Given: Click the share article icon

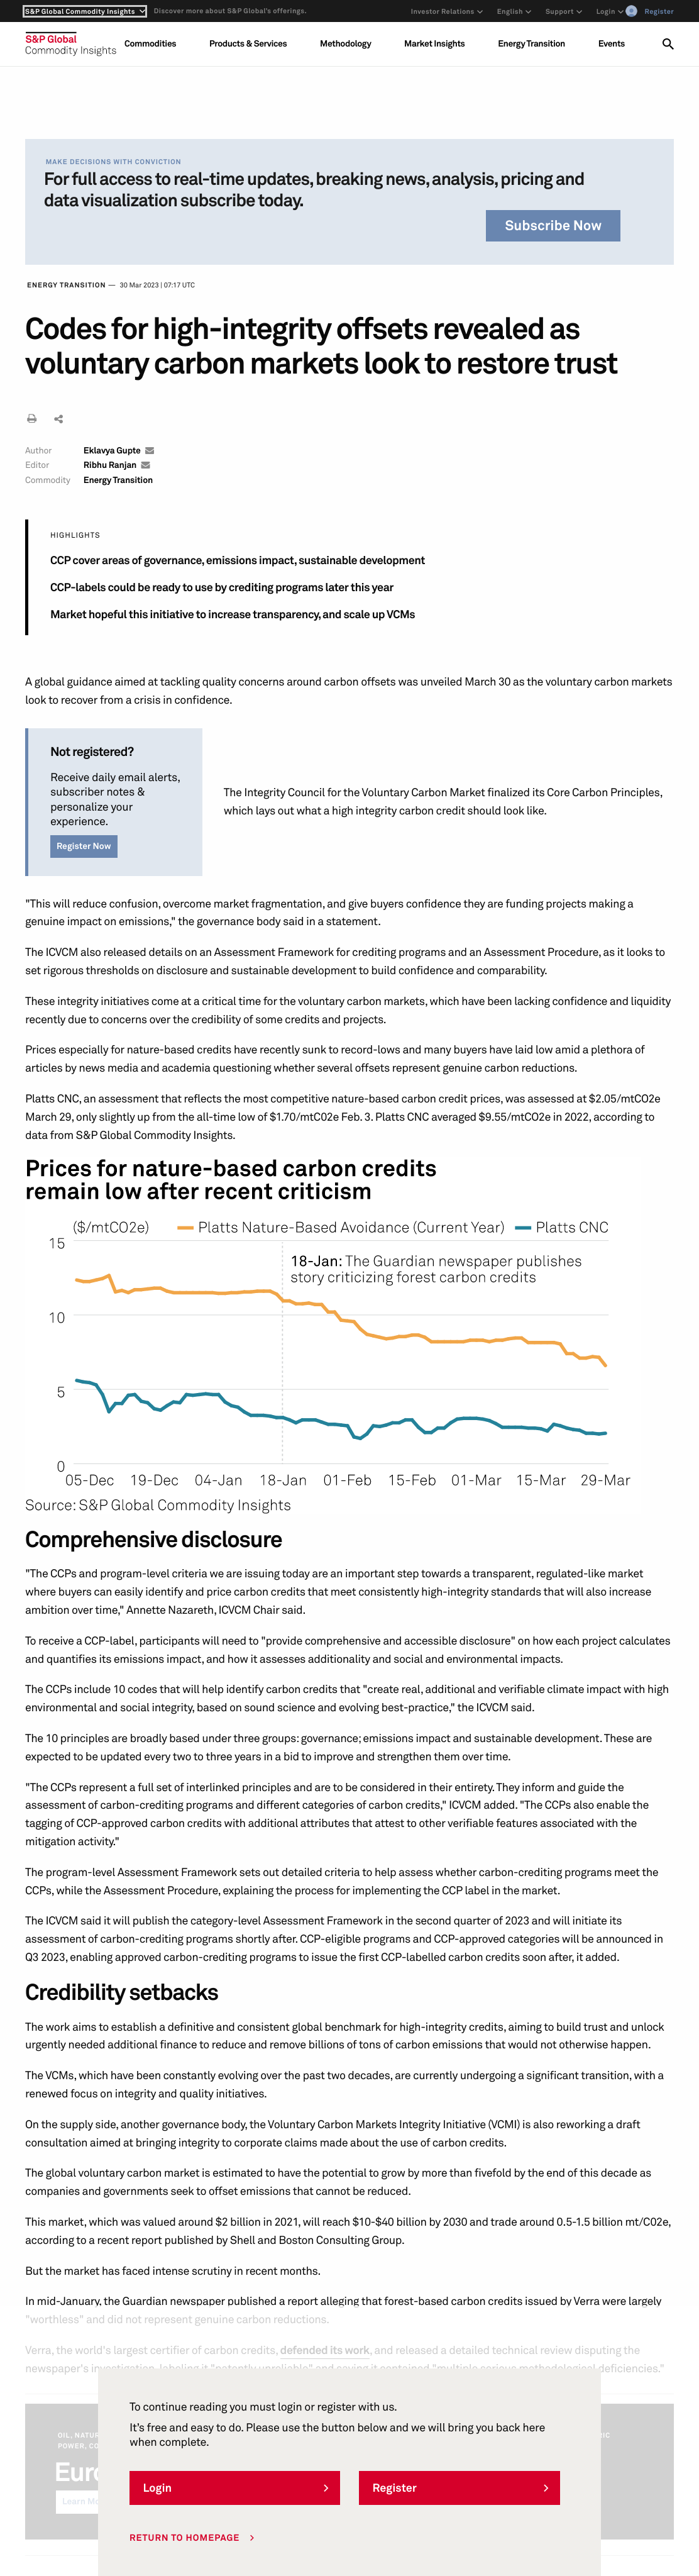Looking at the screenshot, I should [58, 419].
